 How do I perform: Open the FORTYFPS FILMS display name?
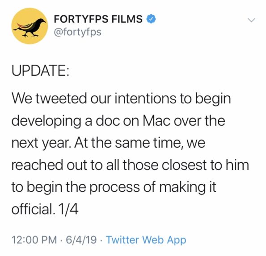click(98, 19)
